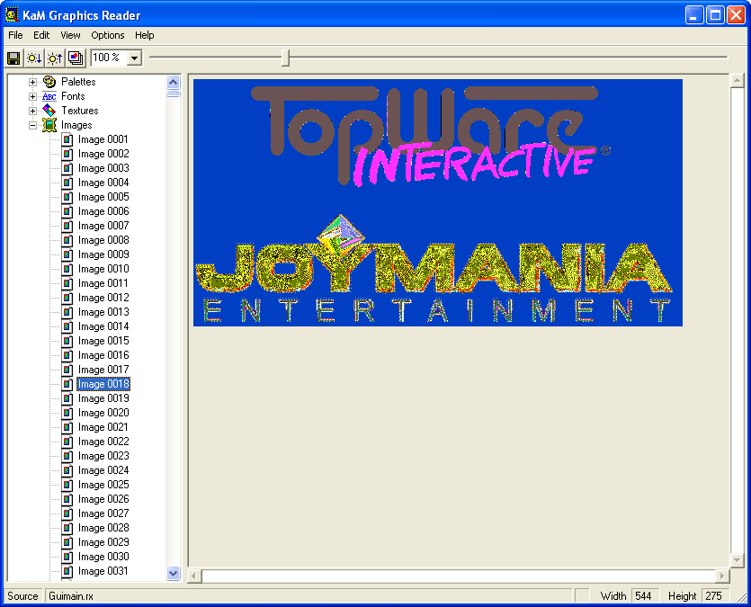
Task: Select Image 0022 in the tree
Action: [x=103, y=442]
